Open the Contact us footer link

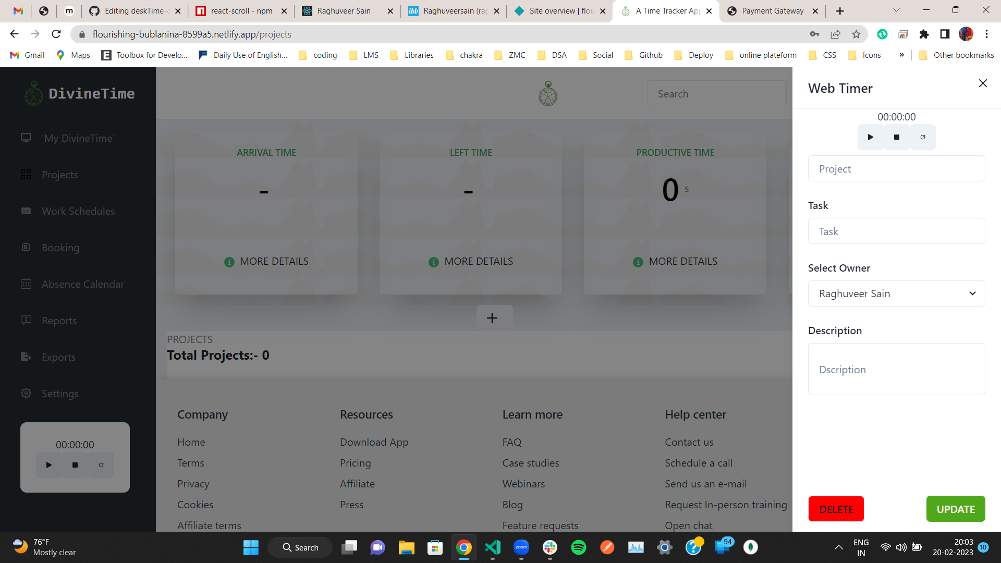tap(689, 442)
